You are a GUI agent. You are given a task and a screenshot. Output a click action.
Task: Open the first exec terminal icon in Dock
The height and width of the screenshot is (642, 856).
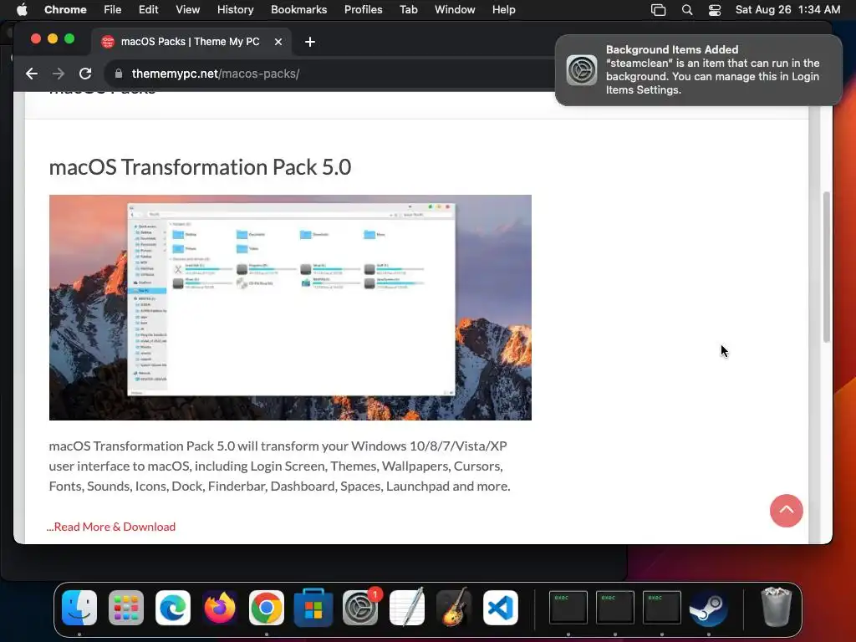568,607
